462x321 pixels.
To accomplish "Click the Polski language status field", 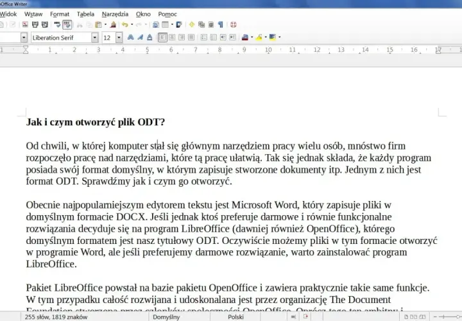I will click(235, 317).
